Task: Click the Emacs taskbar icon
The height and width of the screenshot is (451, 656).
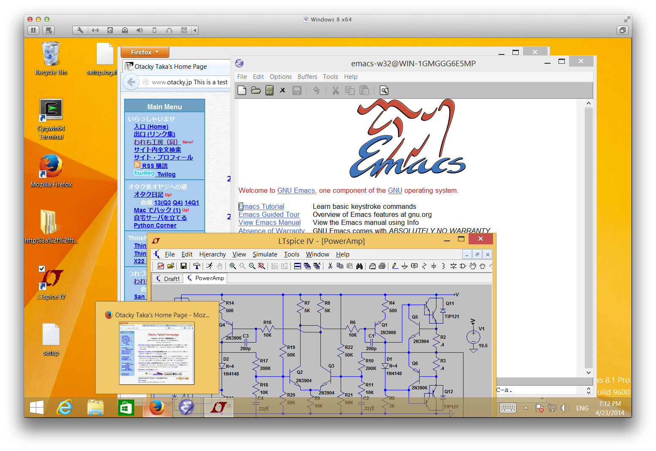Action: (x=187, y=408)
